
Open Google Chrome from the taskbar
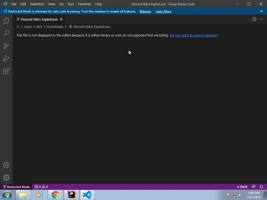(x=56, y=195)
